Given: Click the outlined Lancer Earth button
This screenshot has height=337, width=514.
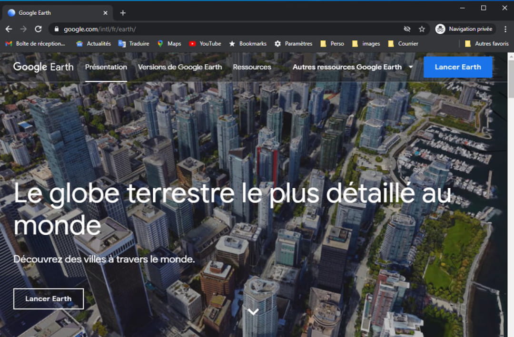Looking at the screenshot, I should click(49, 298).
